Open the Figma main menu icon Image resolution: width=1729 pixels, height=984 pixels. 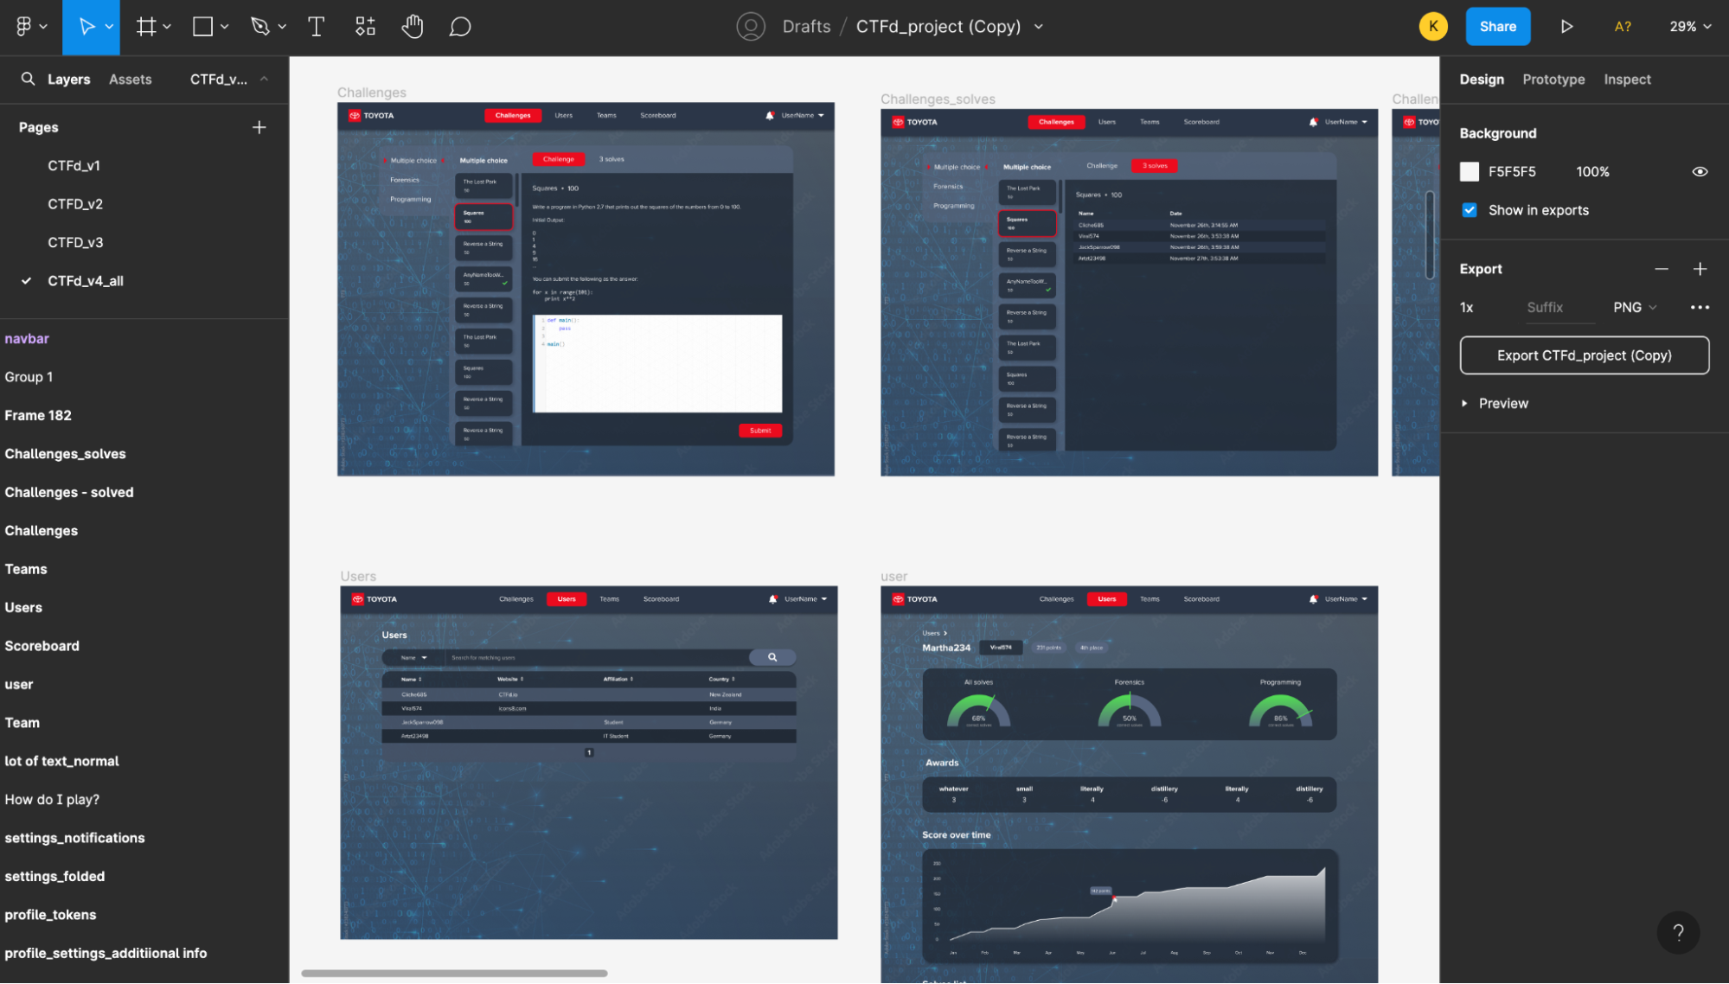pyautogui.click(x=24, y=27)
